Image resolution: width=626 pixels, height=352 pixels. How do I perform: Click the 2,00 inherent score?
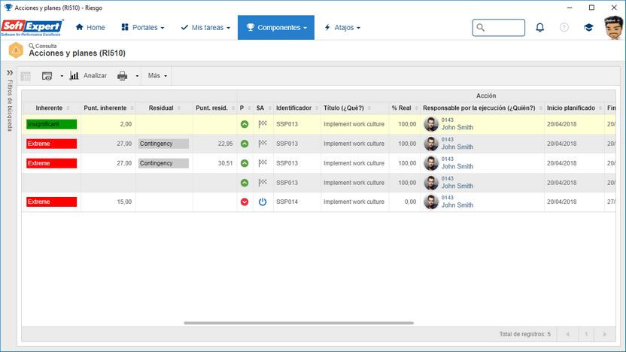click(126, 124)
